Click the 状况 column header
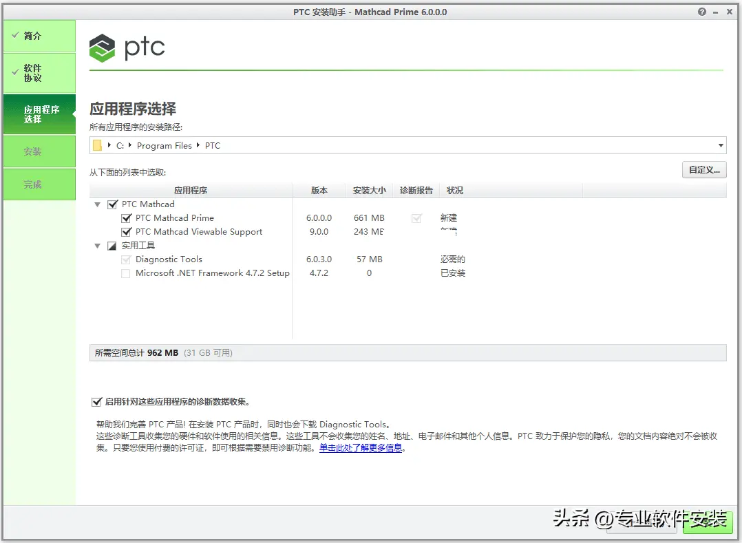 point(511,190)
